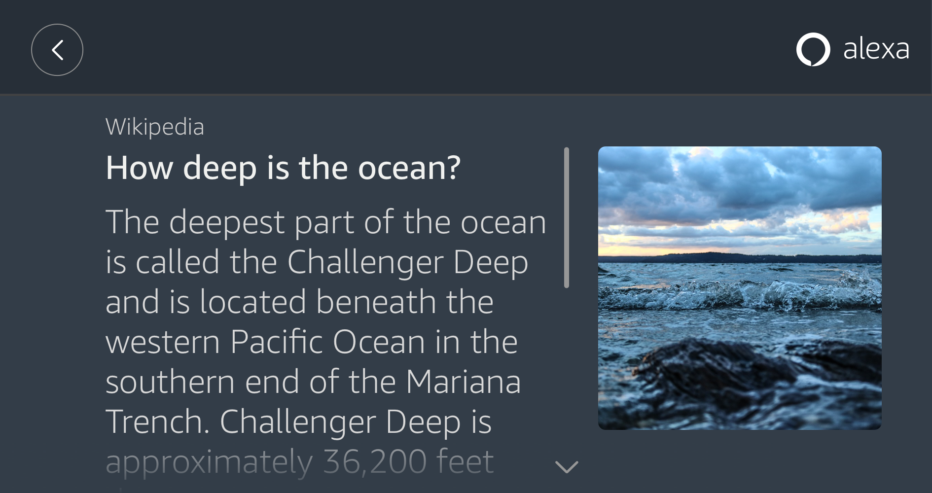Viewport: 932px width, 493px height.
Task: Click the Wikipedia source label
Action: coord(155,127)
